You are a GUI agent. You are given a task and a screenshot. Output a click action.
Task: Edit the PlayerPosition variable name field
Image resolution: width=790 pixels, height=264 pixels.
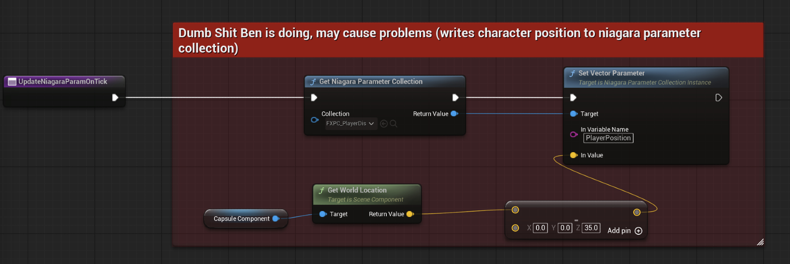[608, 138]
